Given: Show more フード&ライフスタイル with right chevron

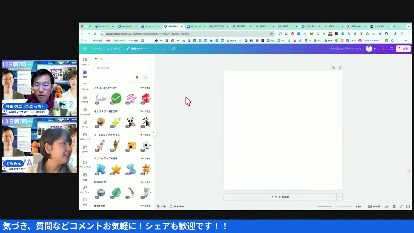Looking at the screenshot, I should (150, 145).
